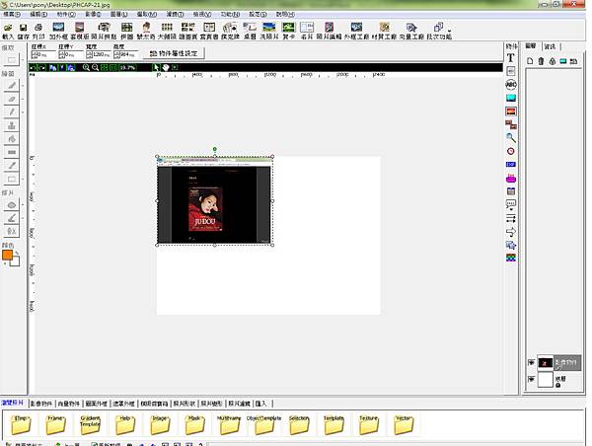Switch to the 向量物件 tab
Screen dimensions: 592x446
pos(69,404)
